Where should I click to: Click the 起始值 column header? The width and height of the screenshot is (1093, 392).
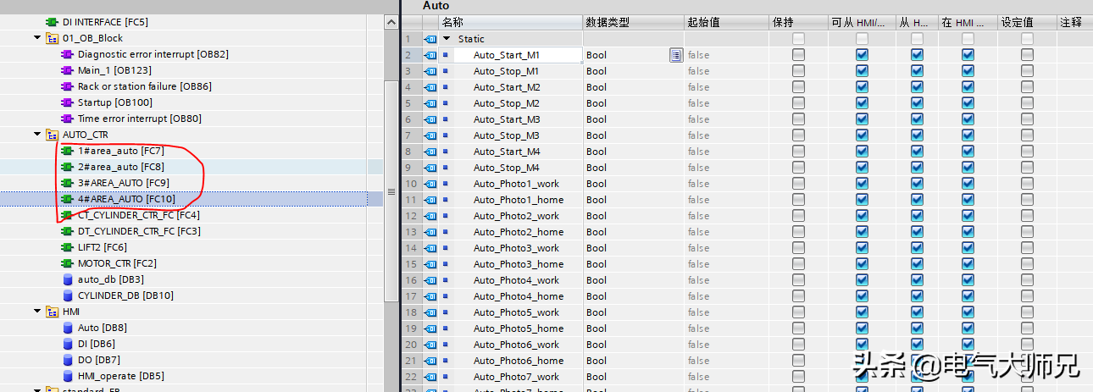726,23
